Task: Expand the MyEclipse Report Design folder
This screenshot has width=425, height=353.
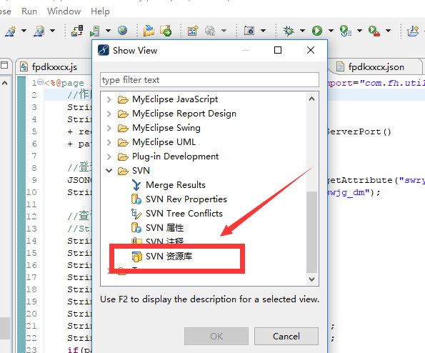Action: (109, 114)
